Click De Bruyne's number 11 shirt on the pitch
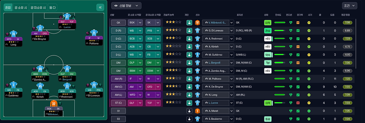 click(40, 28)
